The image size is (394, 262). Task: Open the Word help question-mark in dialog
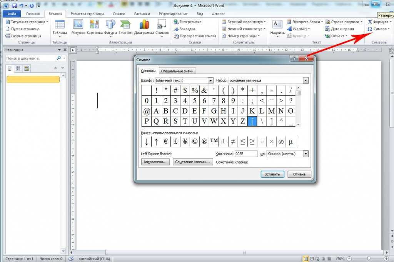(294, 58)
